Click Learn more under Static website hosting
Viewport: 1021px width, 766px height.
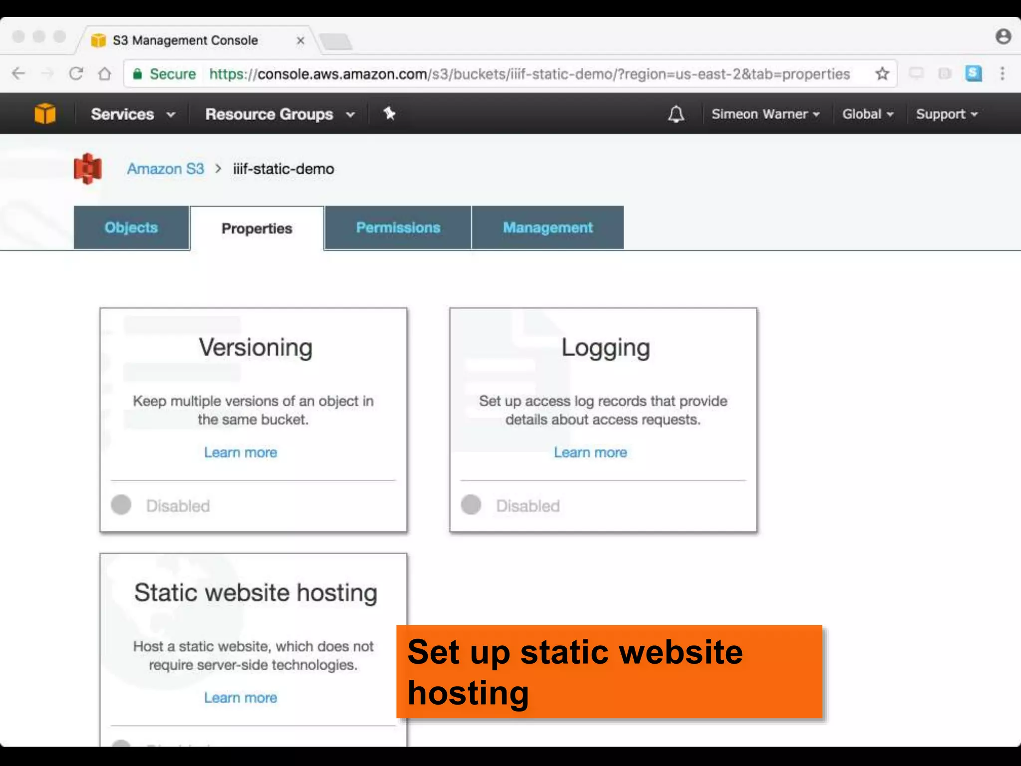(x=241, y=698)
